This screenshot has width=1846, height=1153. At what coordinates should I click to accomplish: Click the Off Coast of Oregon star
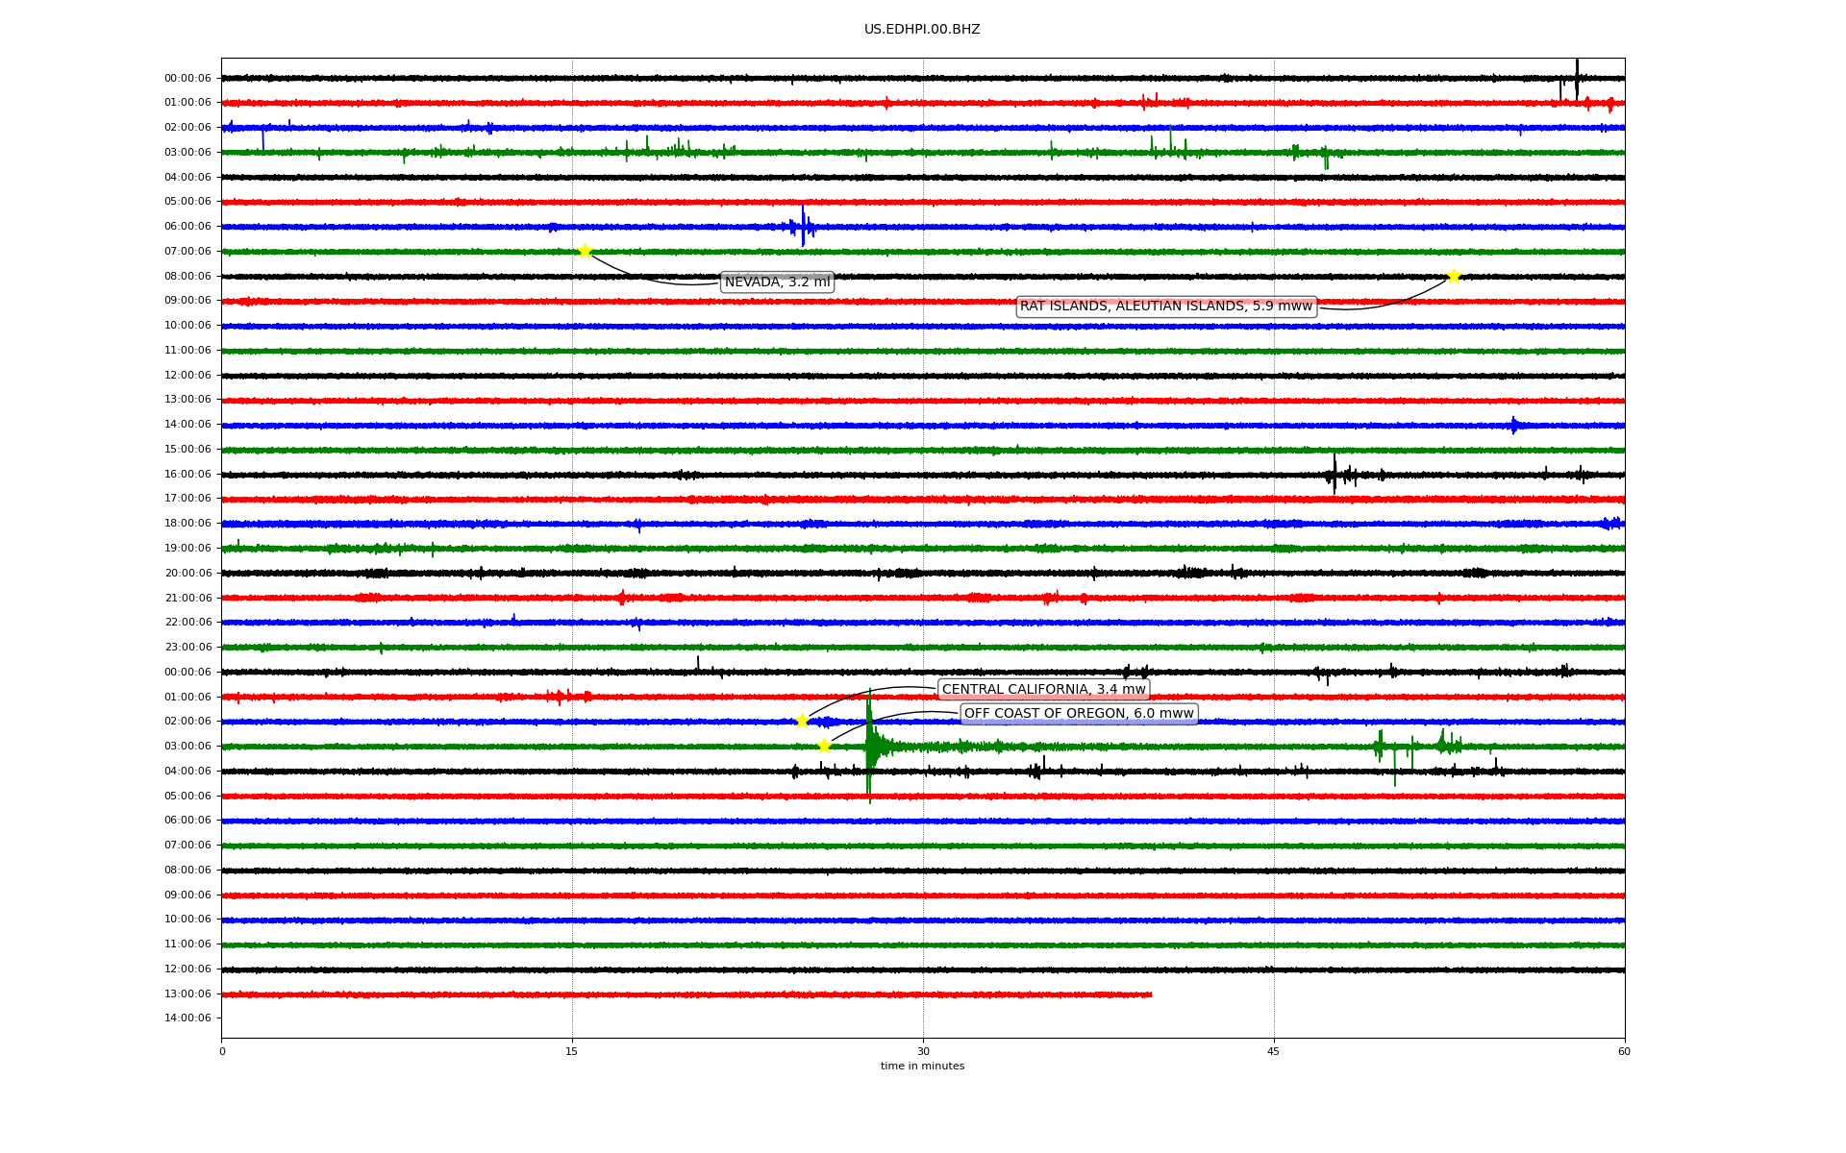(824, 747)
